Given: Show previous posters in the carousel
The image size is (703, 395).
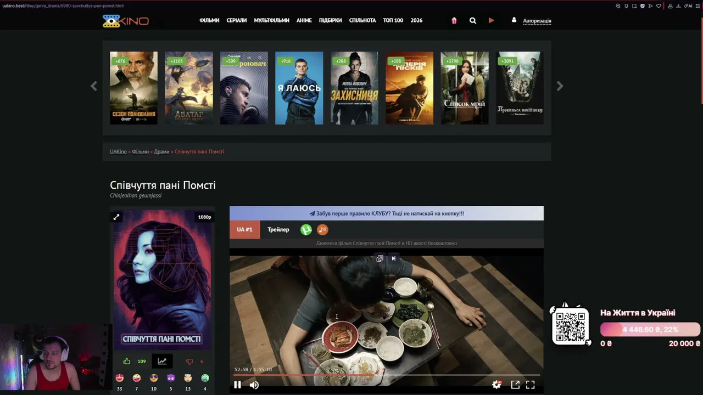Looking at the screenshot, I should [94, 86].
